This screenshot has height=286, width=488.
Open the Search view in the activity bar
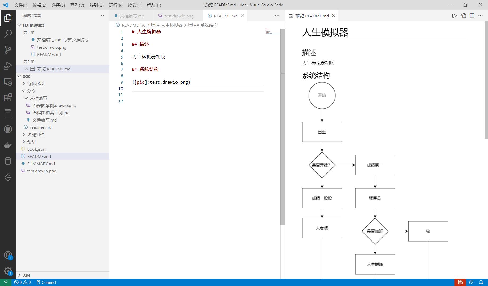click(x=8, y=34)
